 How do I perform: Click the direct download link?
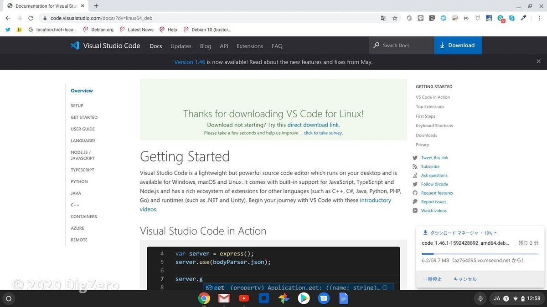pyautogui.click(x=313, y=125)
